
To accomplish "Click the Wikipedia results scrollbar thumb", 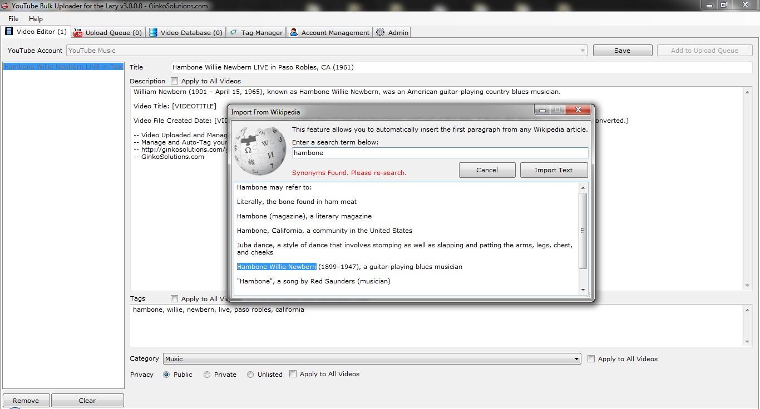I will (x=583, y=231).
